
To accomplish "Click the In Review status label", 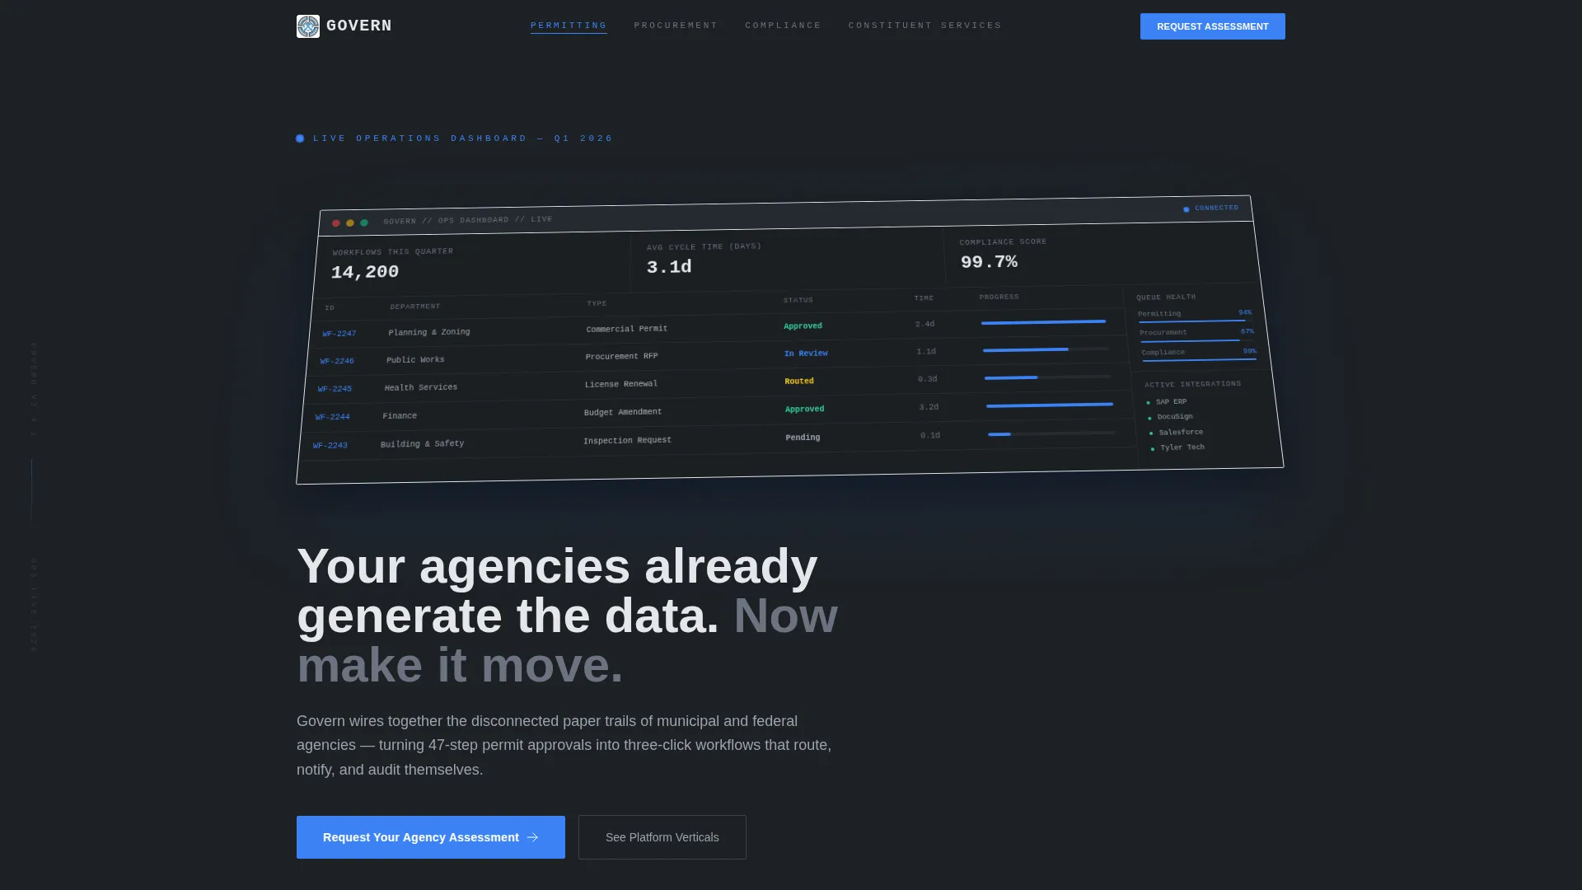I will 806,353.
